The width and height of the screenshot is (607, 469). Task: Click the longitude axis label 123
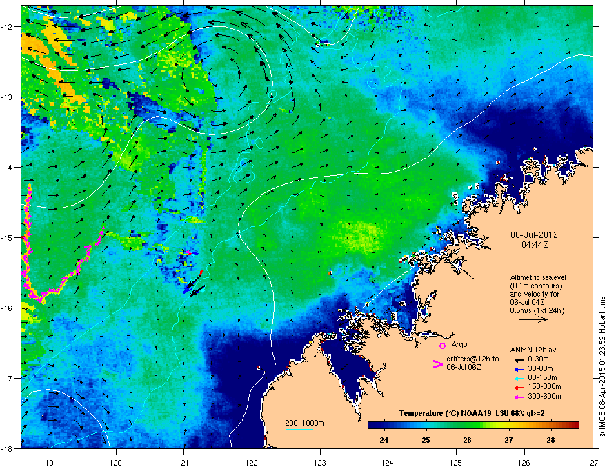tap(320, 463)
